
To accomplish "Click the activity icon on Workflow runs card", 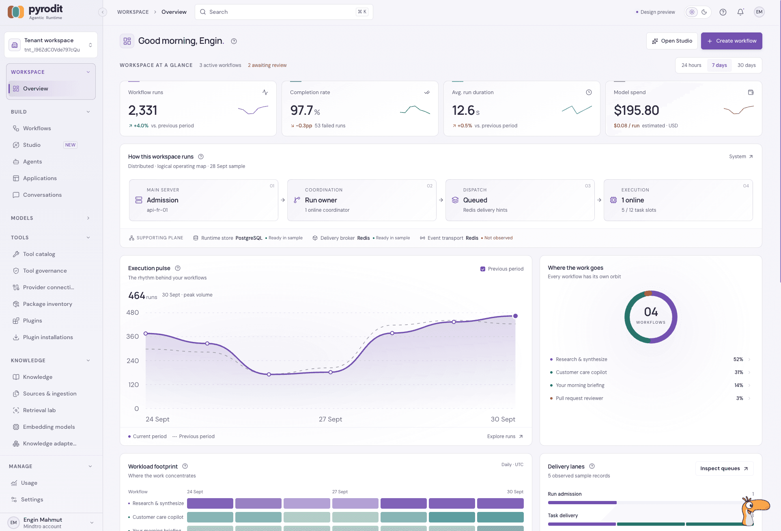I will [x=265, y=92].
